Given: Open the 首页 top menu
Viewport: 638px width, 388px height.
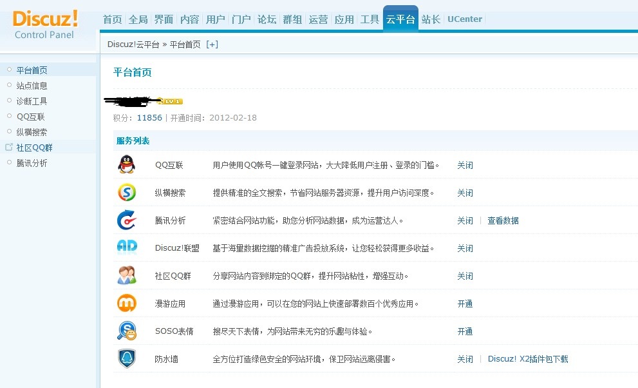Looking at the screenshot, I should [112, 19].
